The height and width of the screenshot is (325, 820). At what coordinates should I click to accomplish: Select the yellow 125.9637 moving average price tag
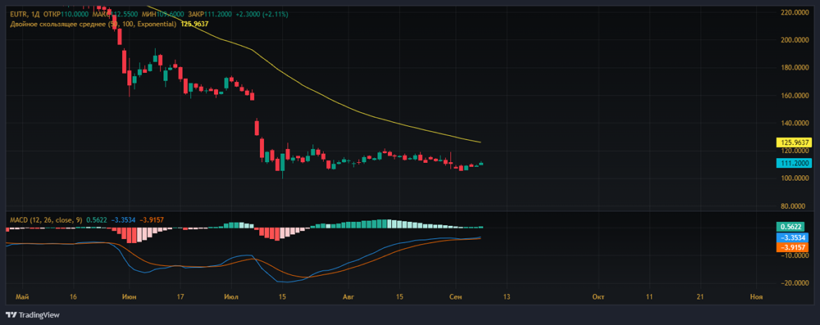click(795, 142)
